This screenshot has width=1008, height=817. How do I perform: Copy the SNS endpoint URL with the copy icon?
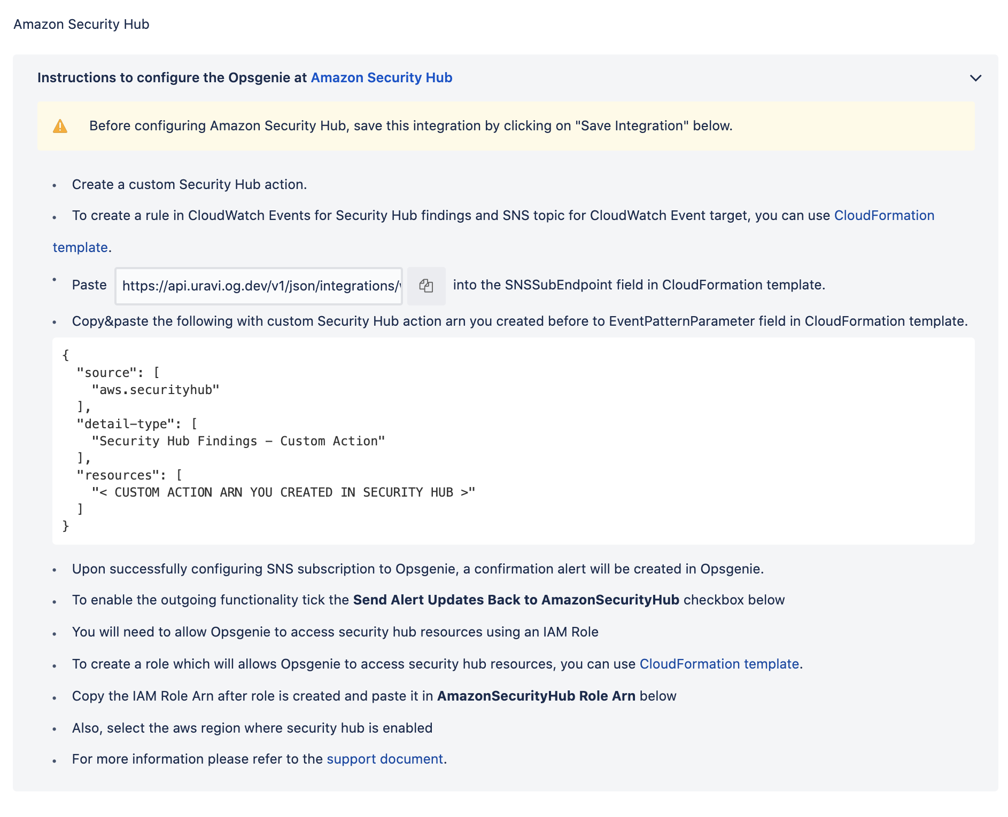coord(426,286)
